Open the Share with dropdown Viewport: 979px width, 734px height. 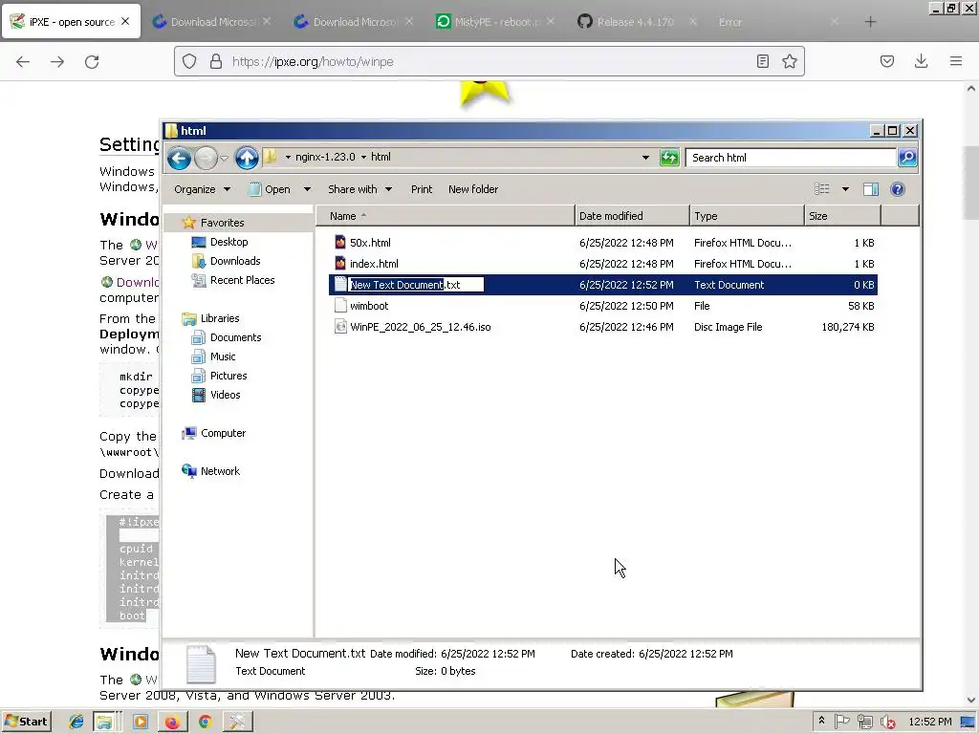tap(360, 189)
